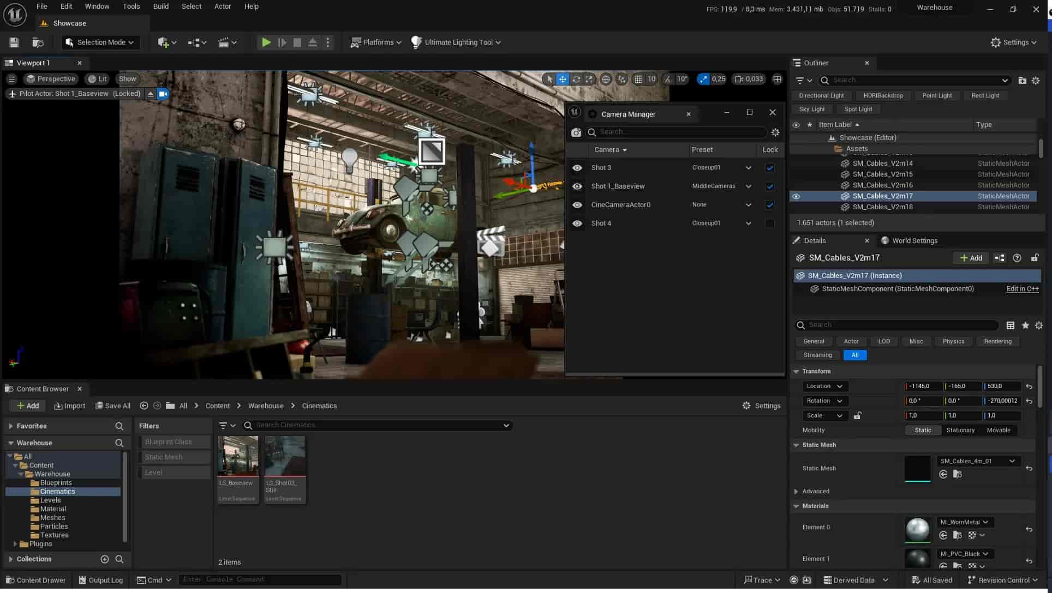Open the Build menu
This screenshot has height=593, width=1052.
pyautogui.click(x=160, y=7)
